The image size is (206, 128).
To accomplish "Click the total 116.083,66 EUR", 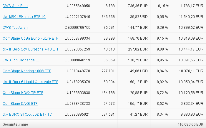I will click(x=190, y=124).
